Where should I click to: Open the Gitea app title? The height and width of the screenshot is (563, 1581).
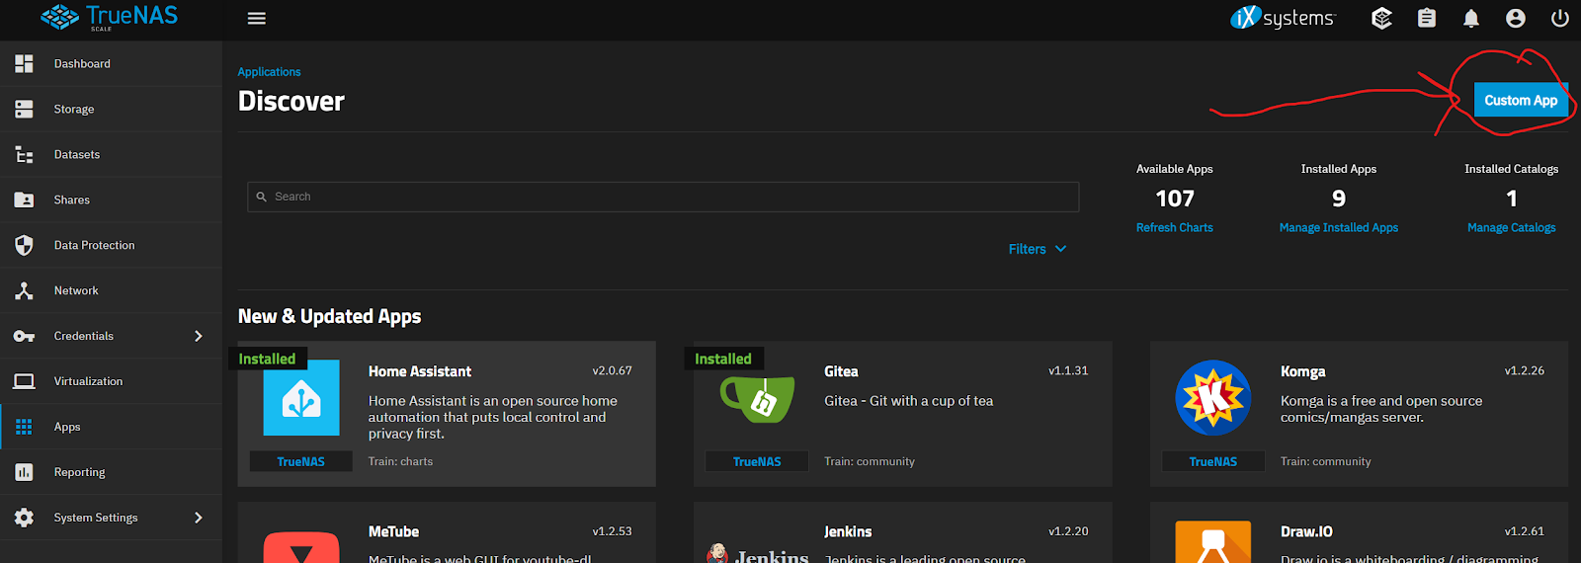841,371
